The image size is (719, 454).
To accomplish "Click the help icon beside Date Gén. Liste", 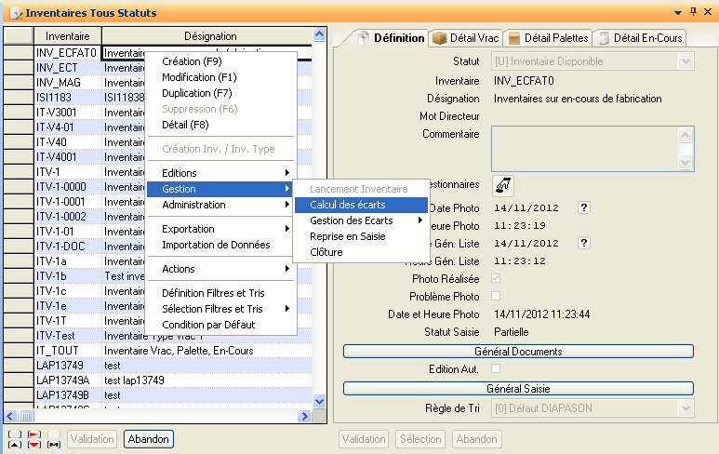I will tap(584, 243).
